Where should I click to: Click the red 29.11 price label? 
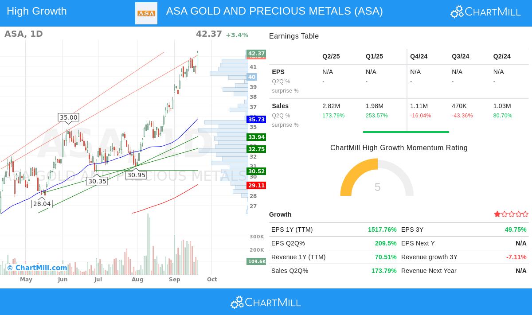pyautogui.click(x=256, y=185)
